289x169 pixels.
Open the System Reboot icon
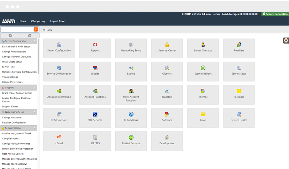coord(203,68)
